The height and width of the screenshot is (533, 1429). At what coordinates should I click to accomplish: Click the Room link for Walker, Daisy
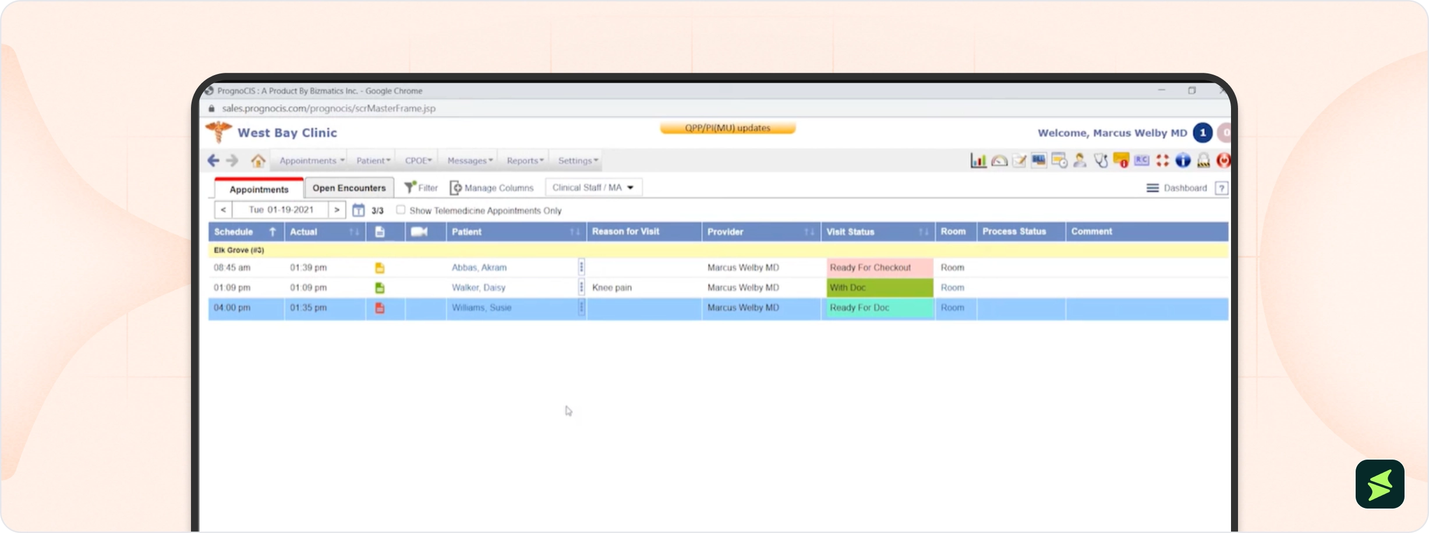[952, 287]
